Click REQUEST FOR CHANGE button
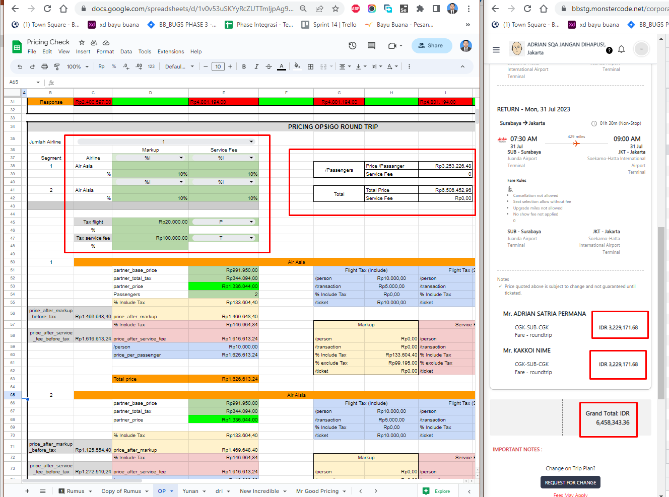 tap(570, 482)
